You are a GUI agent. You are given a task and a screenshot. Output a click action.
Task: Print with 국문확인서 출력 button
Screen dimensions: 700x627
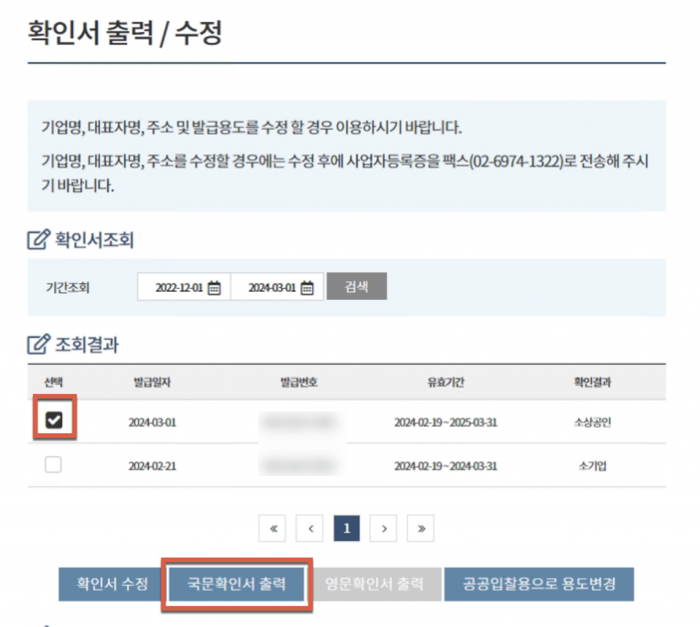point(237,584)
